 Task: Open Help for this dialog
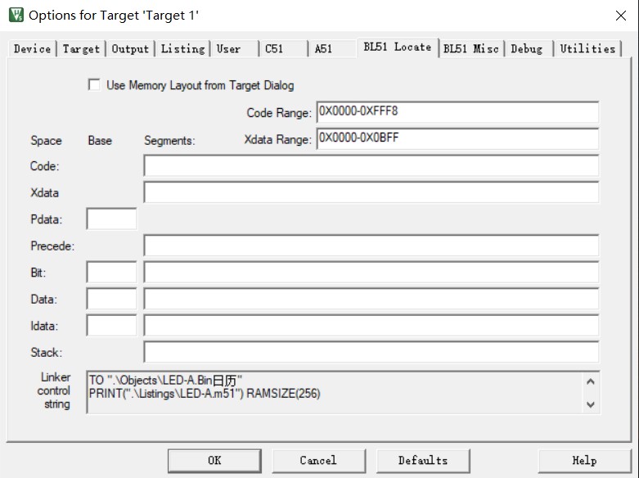point(583,460)
